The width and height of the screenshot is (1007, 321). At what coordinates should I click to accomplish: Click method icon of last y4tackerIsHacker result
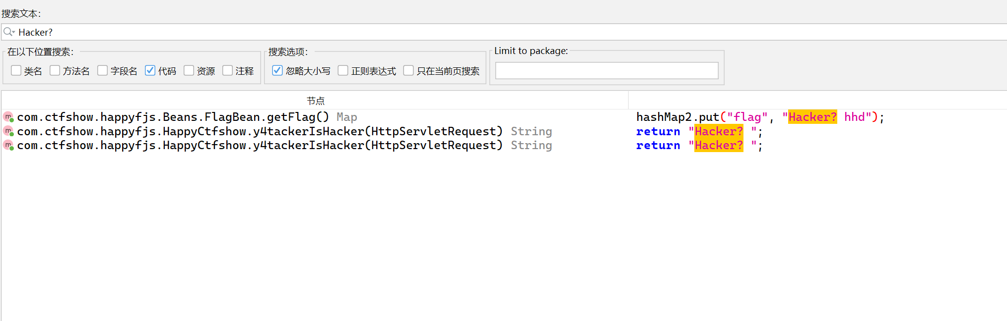click(x=8, y=145)
